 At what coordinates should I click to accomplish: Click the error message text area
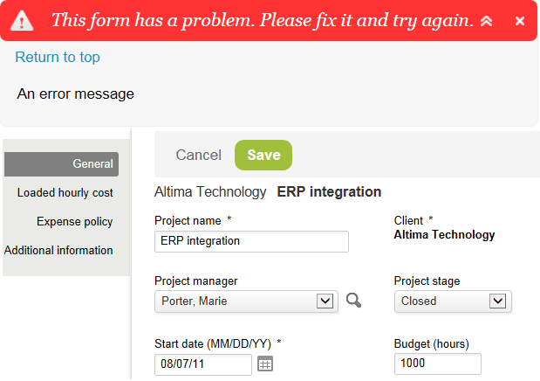pyautogui.click(x=76, y=94)
